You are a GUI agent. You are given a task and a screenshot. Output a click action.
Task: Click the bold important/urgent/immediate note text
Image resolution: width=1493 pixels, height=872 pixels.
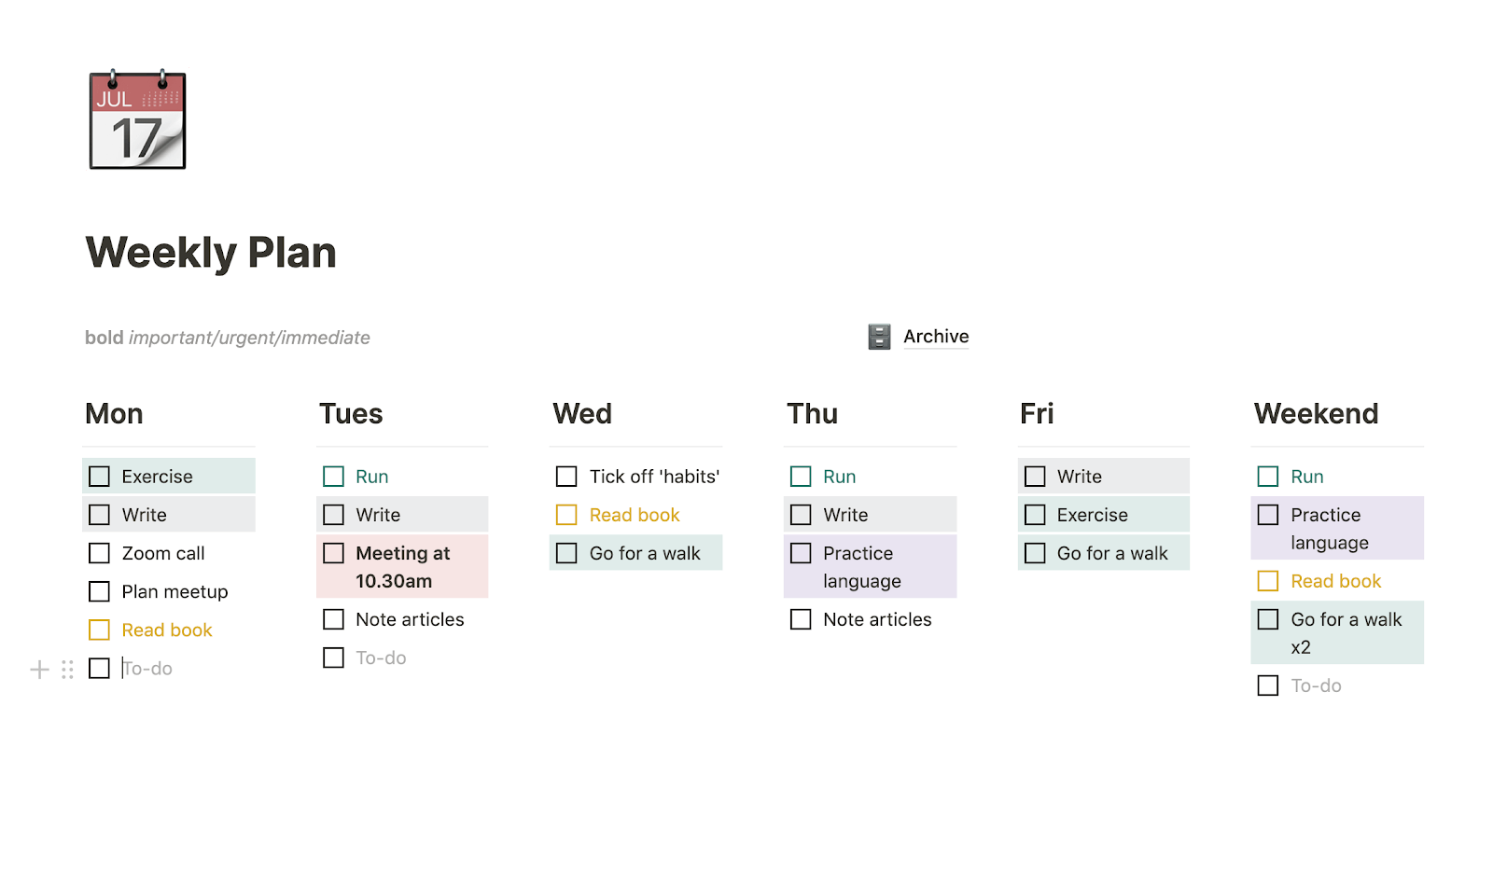pos(228,338)
